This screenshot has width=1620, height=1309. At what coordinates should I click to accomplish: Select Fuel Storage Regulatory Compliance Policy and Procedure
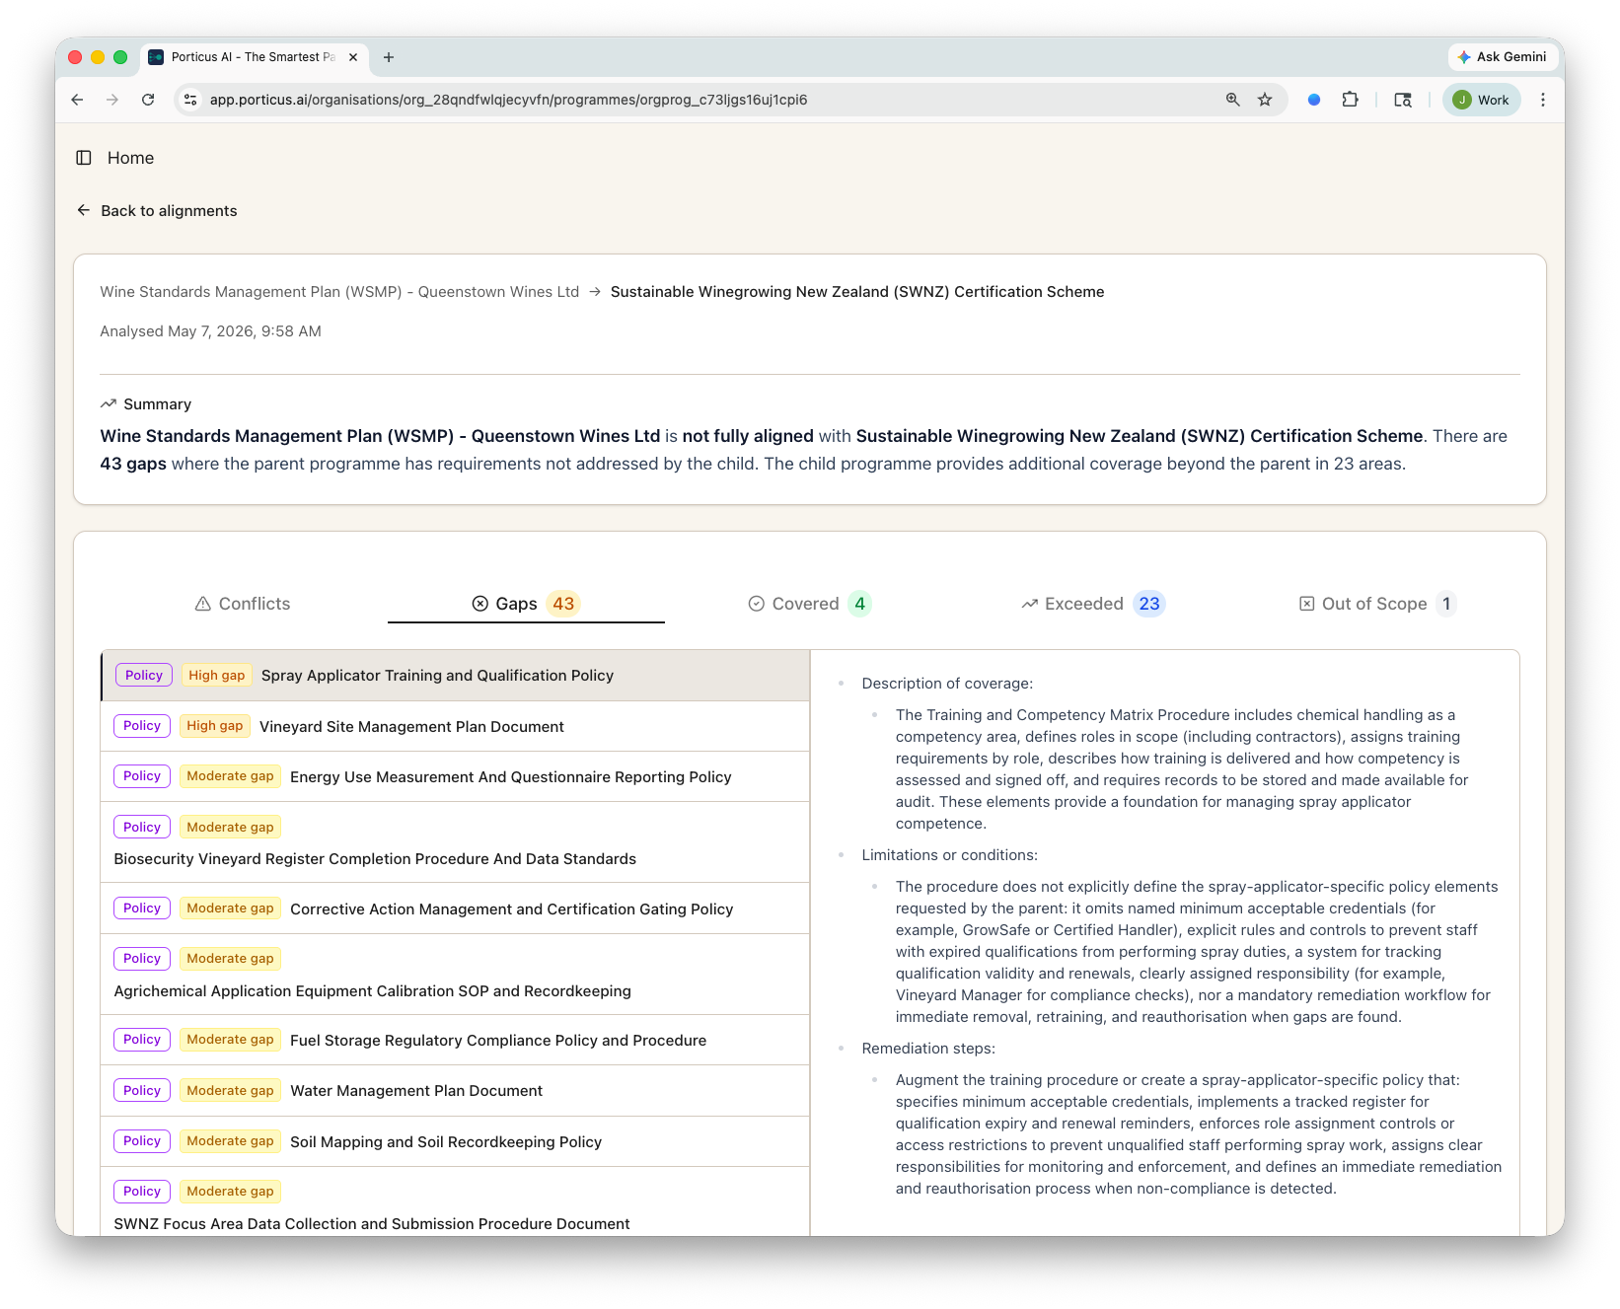[x=455, y=1040]
